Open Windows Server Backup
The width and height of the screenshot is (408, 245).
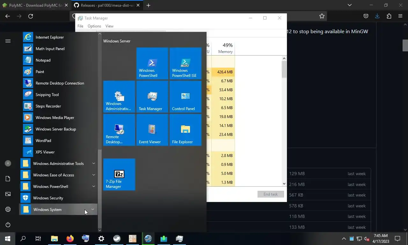tap(59, 129)
